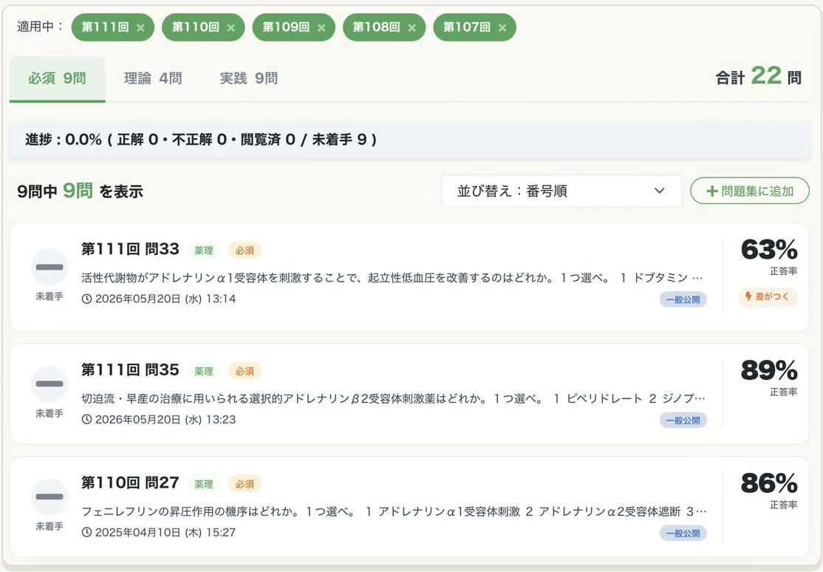Click the 未着手 status icon for 第110回 問27
Viewport: 823px width, 572px height.
tap(49, 497)
